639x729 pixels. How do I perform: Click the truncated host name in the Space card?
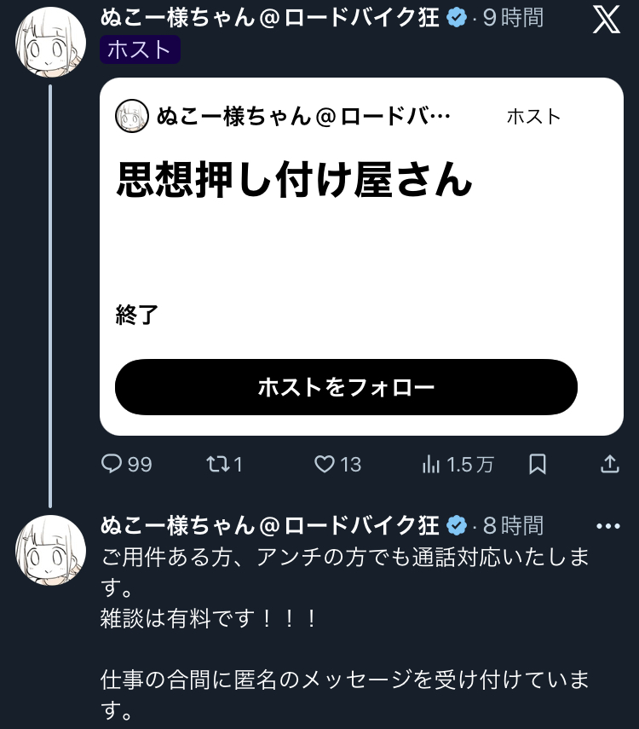[x=302, y=116]
